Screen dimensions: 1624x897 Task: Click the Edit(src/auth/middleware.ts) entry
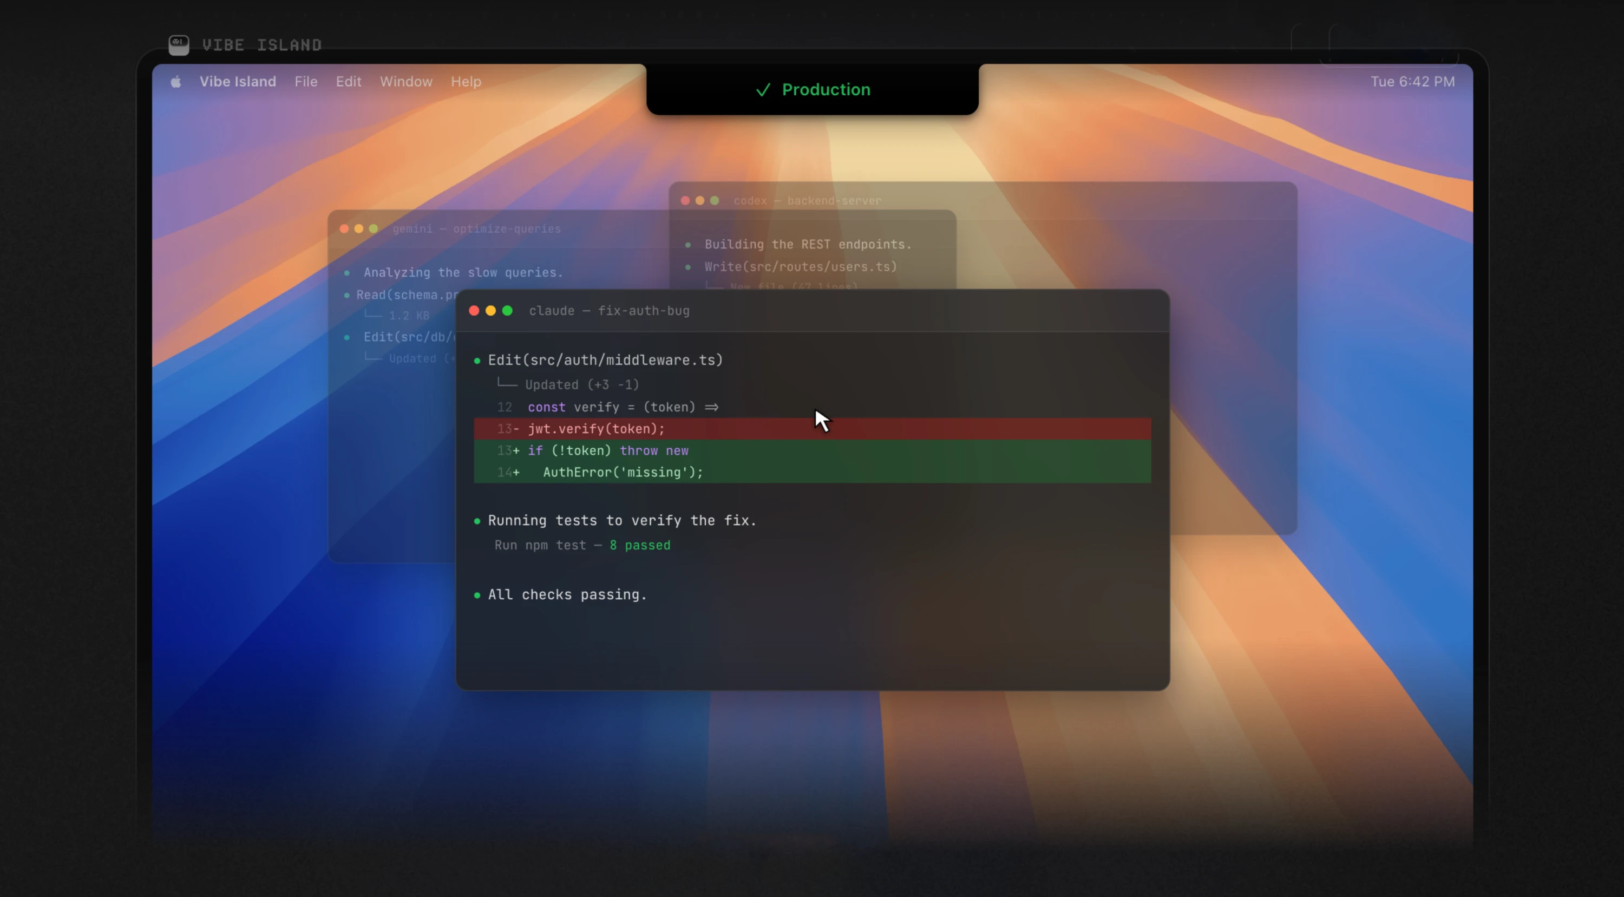pyautogui.click(x=605, y=360)
